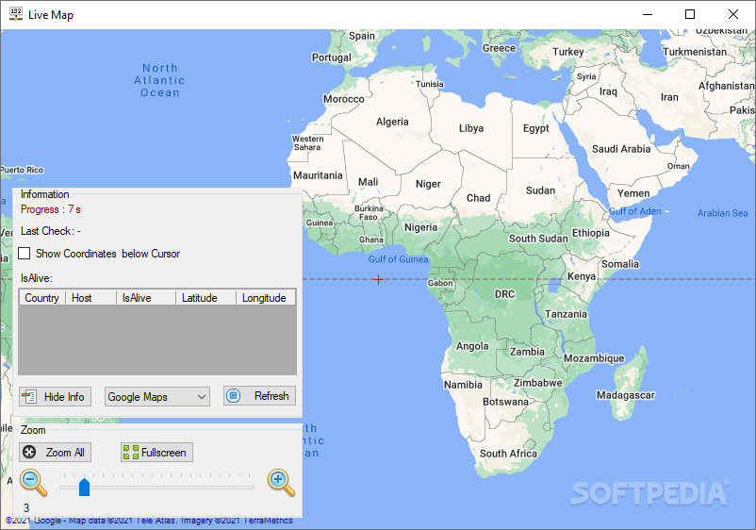
Task: Minimize the Live Map window
Action: (647, 14)
